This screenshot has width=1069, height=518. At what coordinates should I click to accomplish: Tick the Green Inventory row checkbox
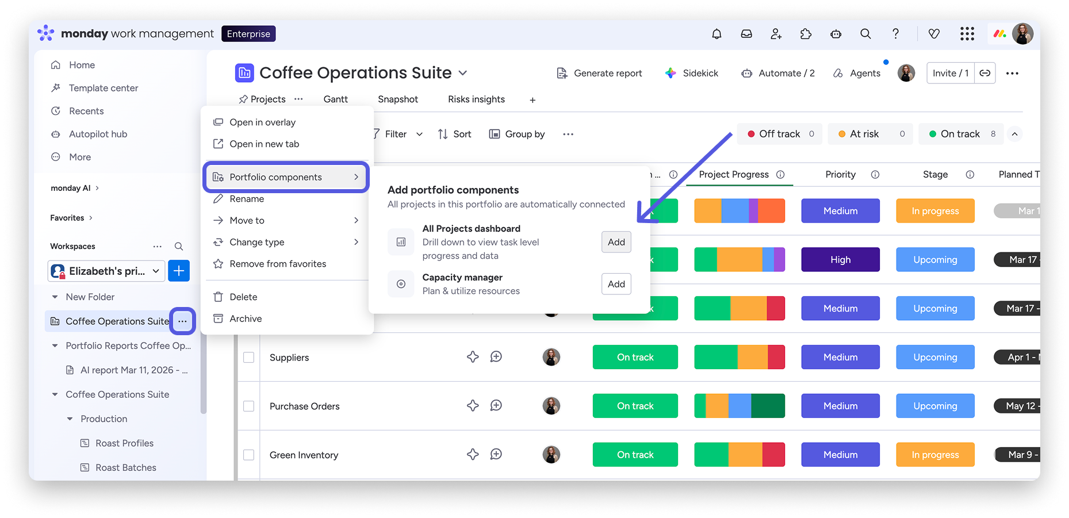point(248,455)
